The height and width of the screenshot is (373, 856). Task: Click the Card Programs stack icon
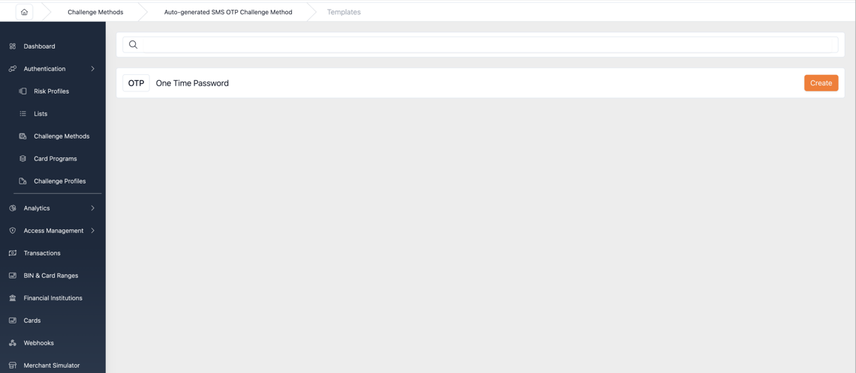(x=23, y=159)
